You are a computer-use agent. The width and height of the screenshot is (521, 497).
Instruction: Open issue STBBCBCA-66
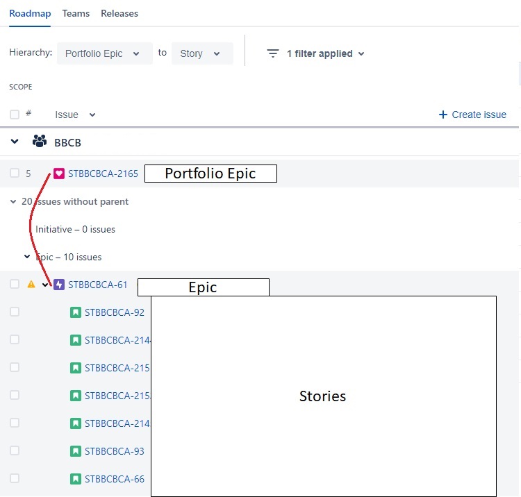pyautogui.click(x=115, y=480)
